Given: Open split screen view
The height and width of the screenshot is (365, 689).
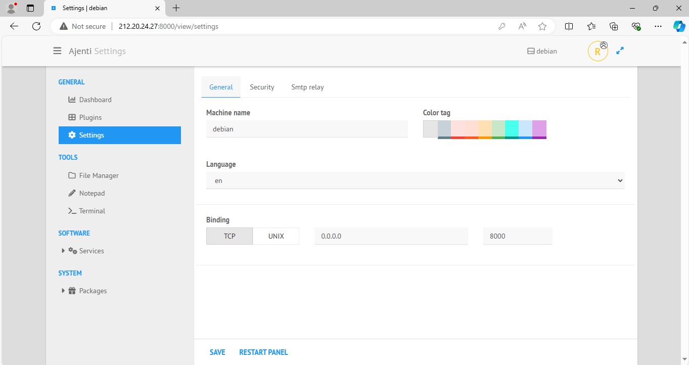Looking at the screenshot, I should [x=569, y=26].
